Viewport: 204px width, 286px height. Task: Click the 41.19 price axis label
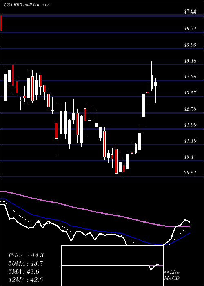coord(190,141)
